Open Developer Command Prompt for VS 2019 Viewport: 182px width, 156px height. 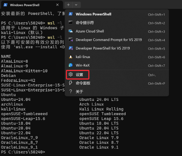(x=117, y=40)
